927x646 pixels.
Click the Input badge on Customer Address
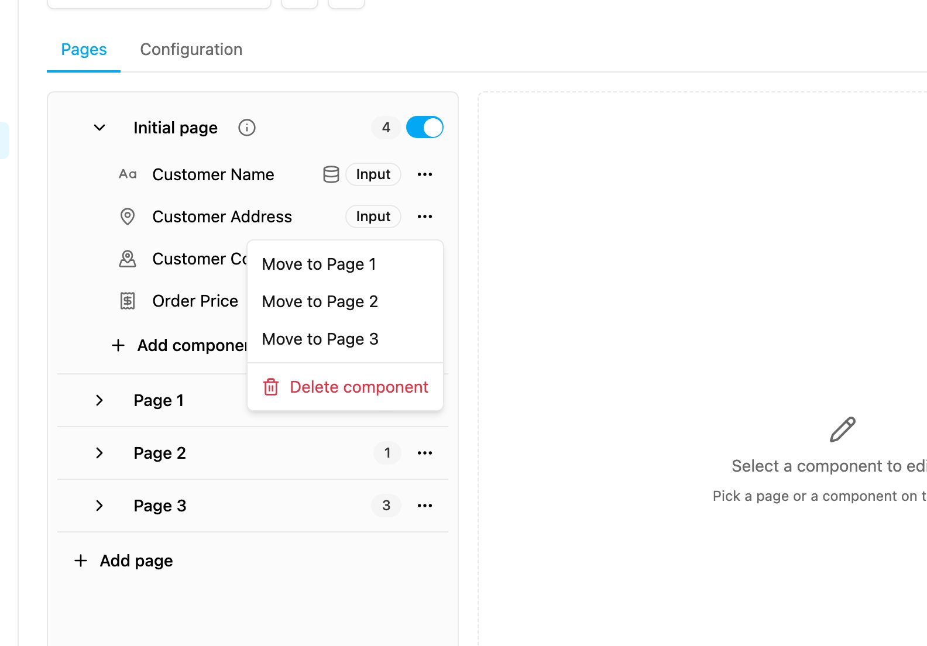click(x=373, y=217)
